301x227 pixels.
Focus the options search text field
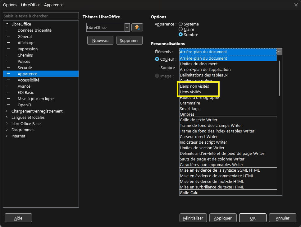pyautogui.click(x=41, y=16)
